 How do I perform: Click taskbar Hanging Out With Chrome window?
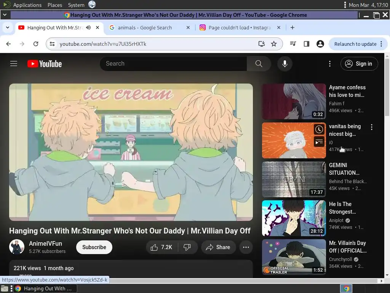(x=45, y=289)
